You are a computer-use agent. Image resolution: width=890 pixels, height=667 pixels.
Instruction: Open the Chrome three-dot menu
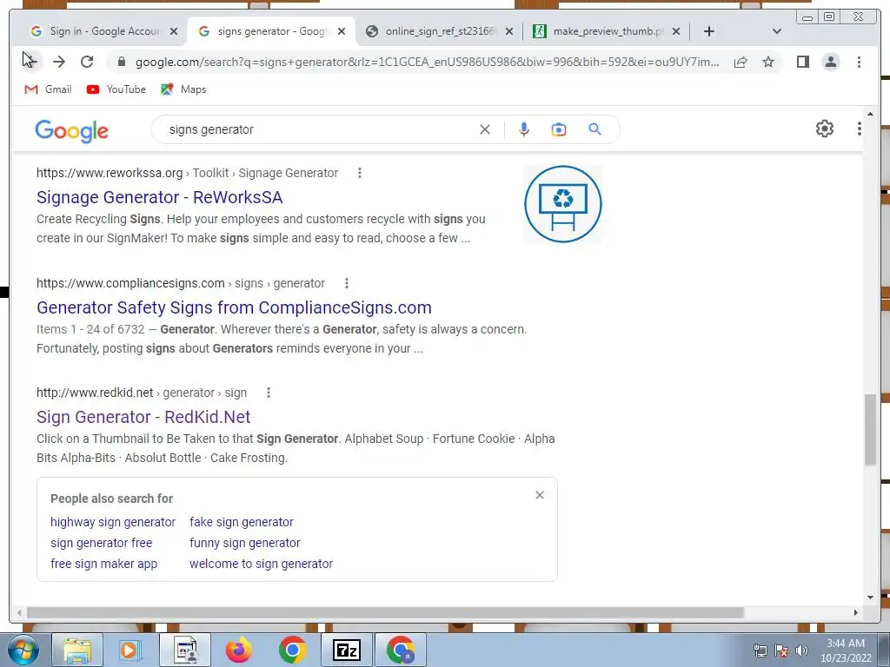click(859, 62)
